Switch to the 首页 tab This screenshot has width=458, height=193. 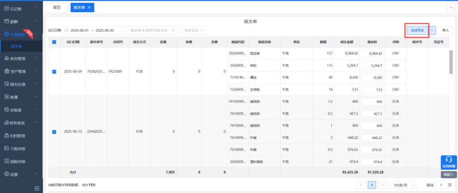coord(57,8)
